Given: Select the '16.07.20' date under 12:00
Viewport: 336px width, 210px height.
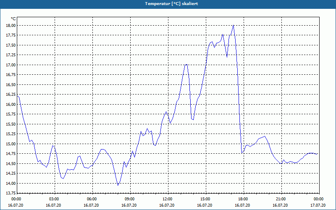Looking at the screenshot, I should 167,205.
